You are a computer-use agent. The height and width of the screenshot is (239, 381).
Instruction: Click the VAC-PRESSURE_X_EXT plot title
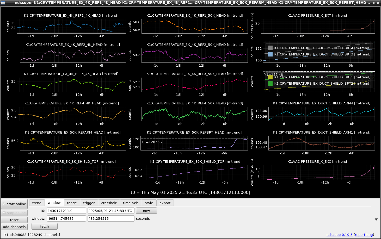[x=318, y=16]
